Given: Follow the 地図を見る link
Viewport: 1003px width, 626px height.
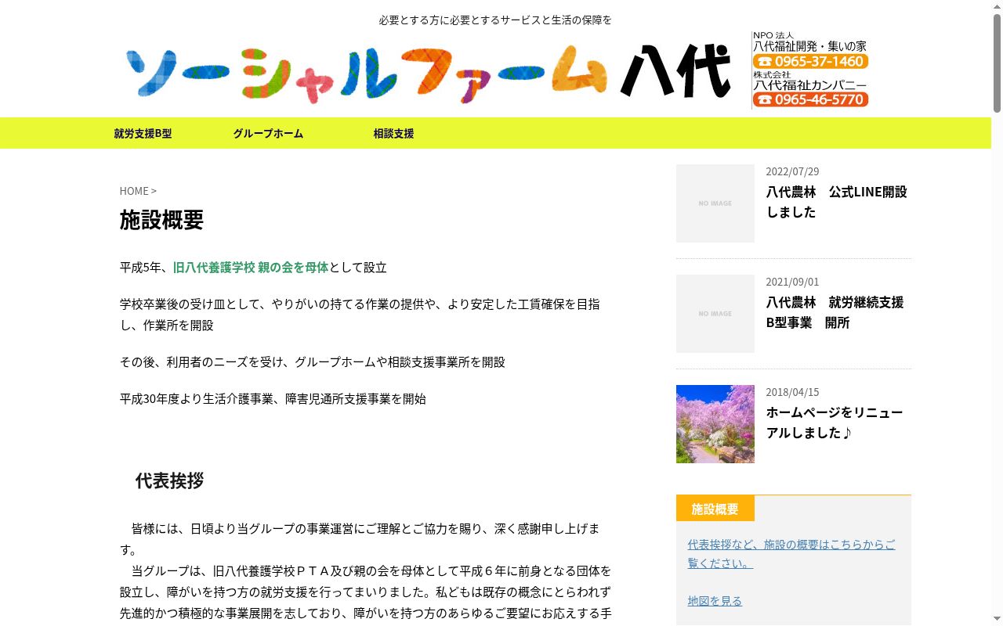Looking at the screenshot, I should (x=715, y=601).
